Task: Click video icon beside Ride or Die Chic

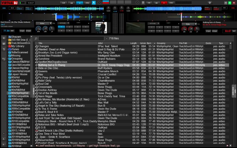Action: [x=36, y=68]
